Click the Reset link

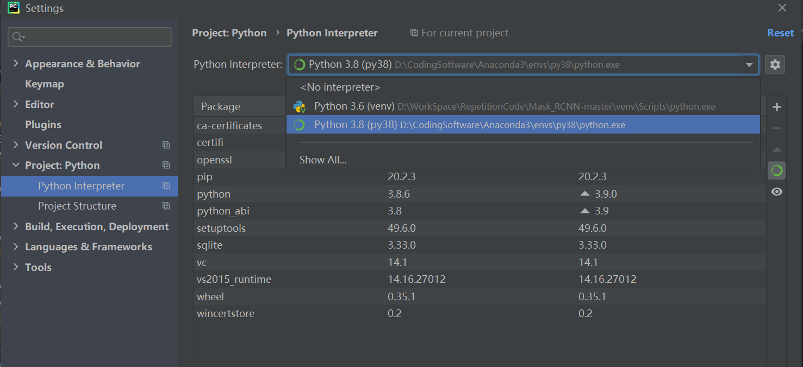pos(780,33)
